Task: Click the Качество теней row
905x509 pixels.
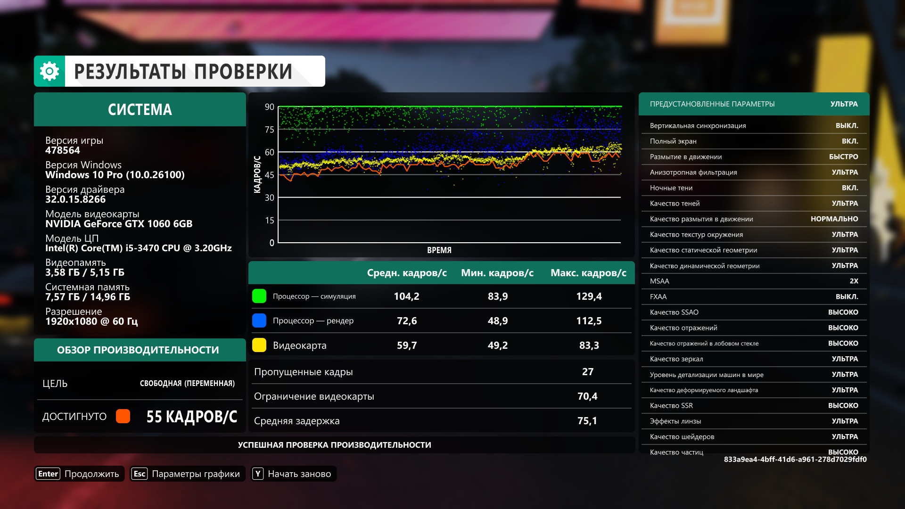Action: pyautogui.click(x=754, y=203)
